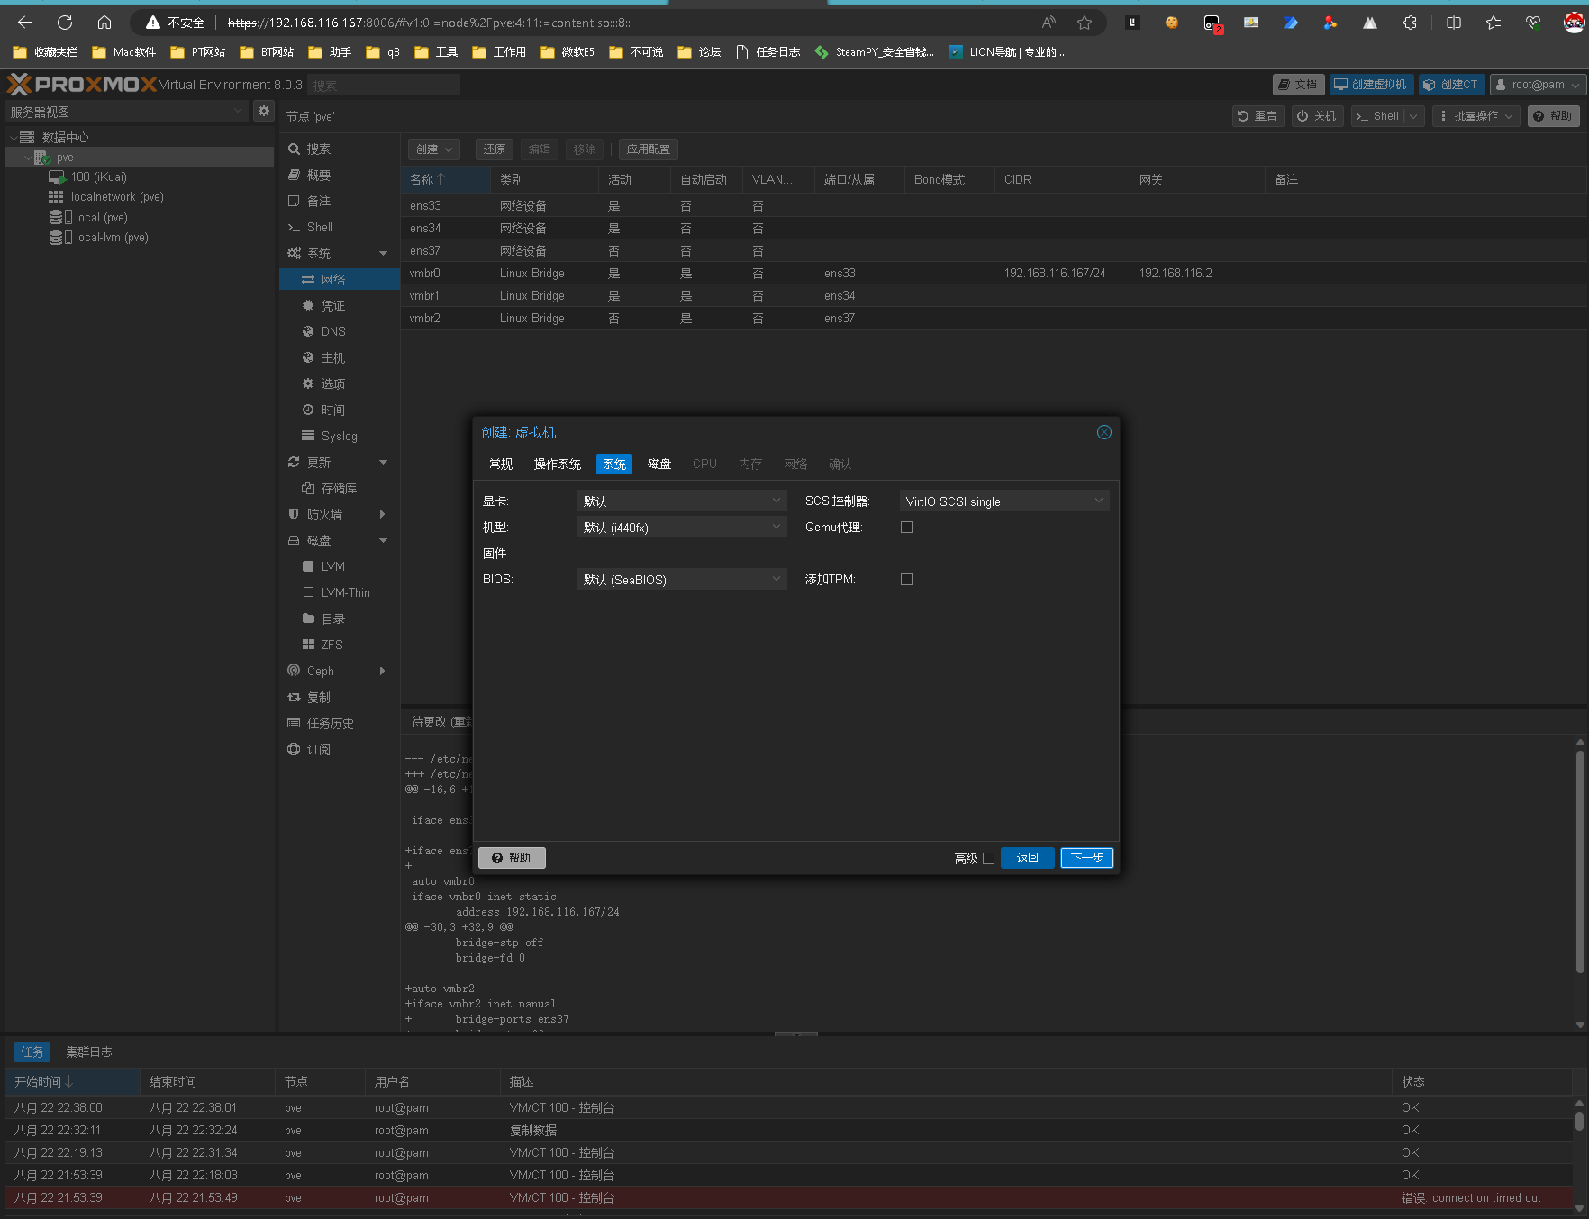Enable the Qemu agent checkbox
The width and height of the screenshot is (1589, 1219).
click(906, 528)
